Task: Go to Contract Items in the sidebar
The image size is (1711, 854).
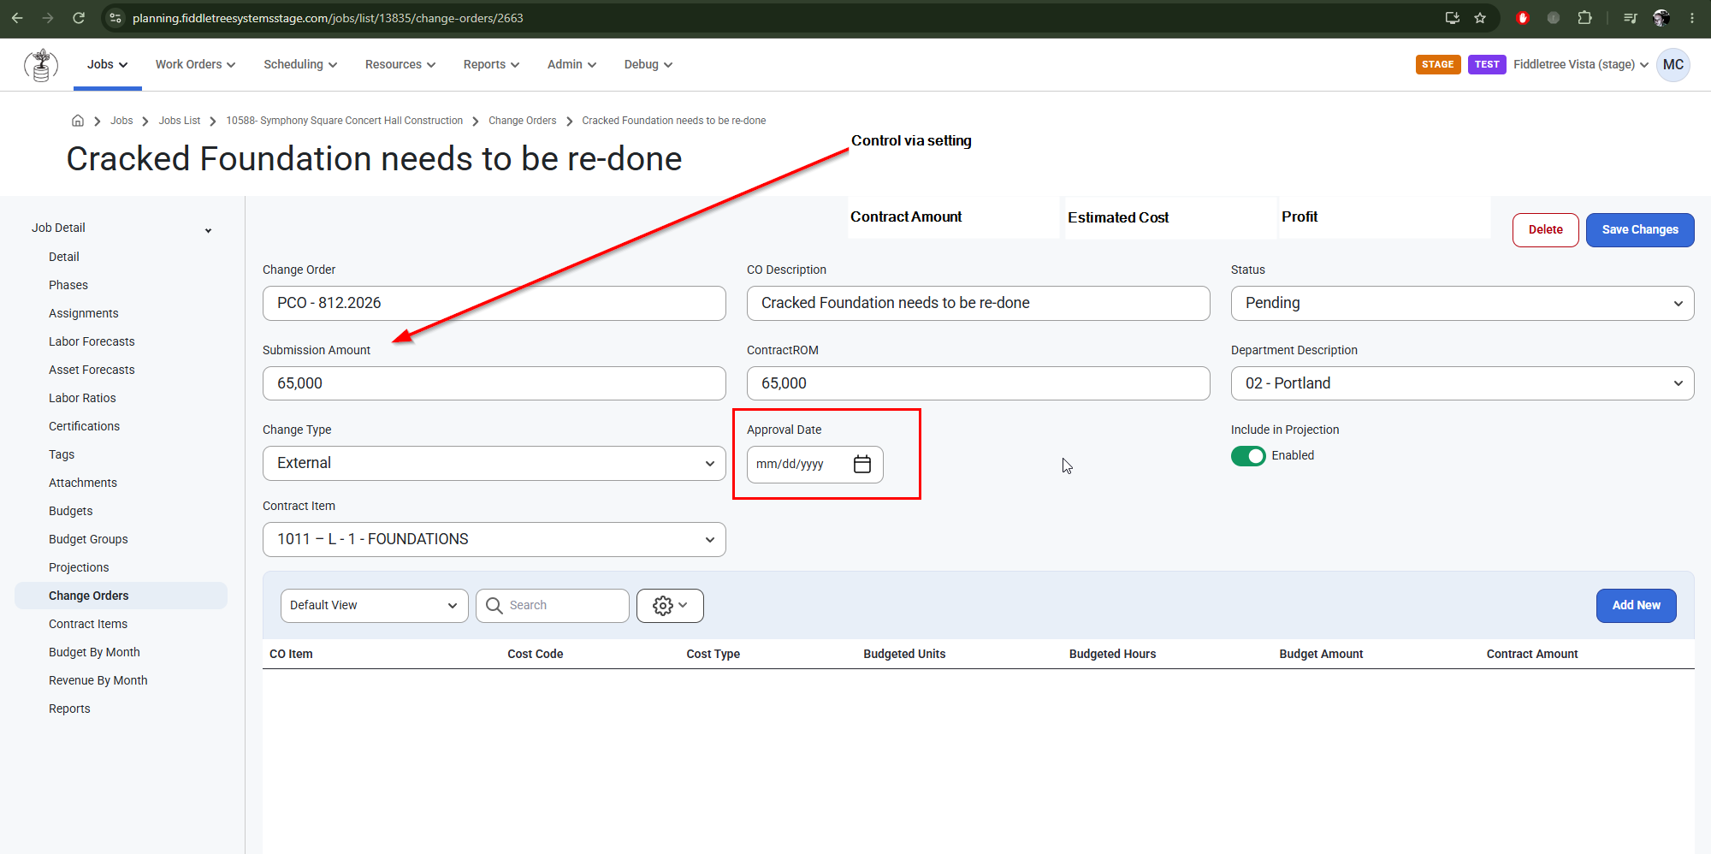Action: 88,624
